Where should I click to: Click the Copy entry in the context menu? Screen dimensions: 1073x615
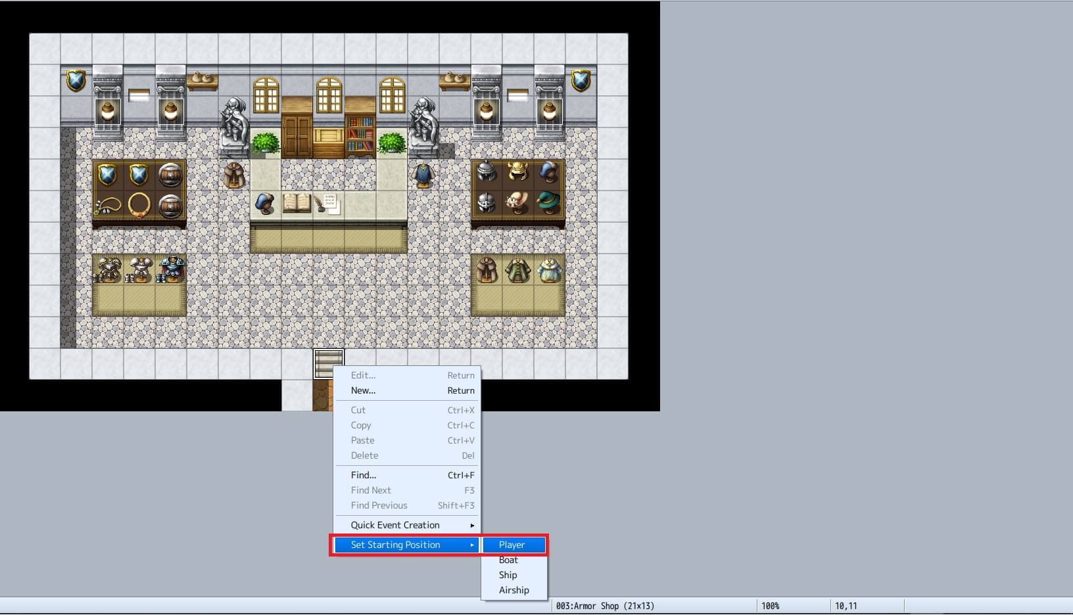pos(407,425)
